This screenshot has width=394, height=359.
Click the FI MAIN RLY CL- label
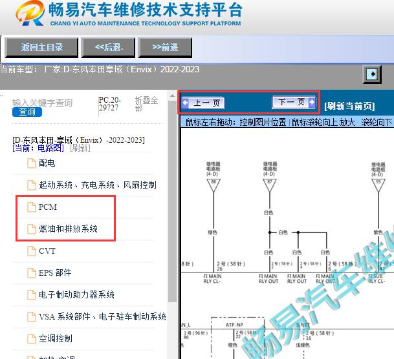click(x=212, y=278)
